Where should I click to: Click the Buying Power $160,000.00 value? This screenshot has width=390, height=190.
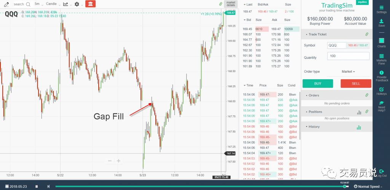pyautogui.click(x=320, y=19)
